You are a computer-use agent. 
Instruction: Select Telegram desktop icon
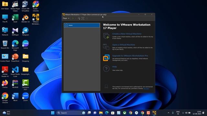25,32
